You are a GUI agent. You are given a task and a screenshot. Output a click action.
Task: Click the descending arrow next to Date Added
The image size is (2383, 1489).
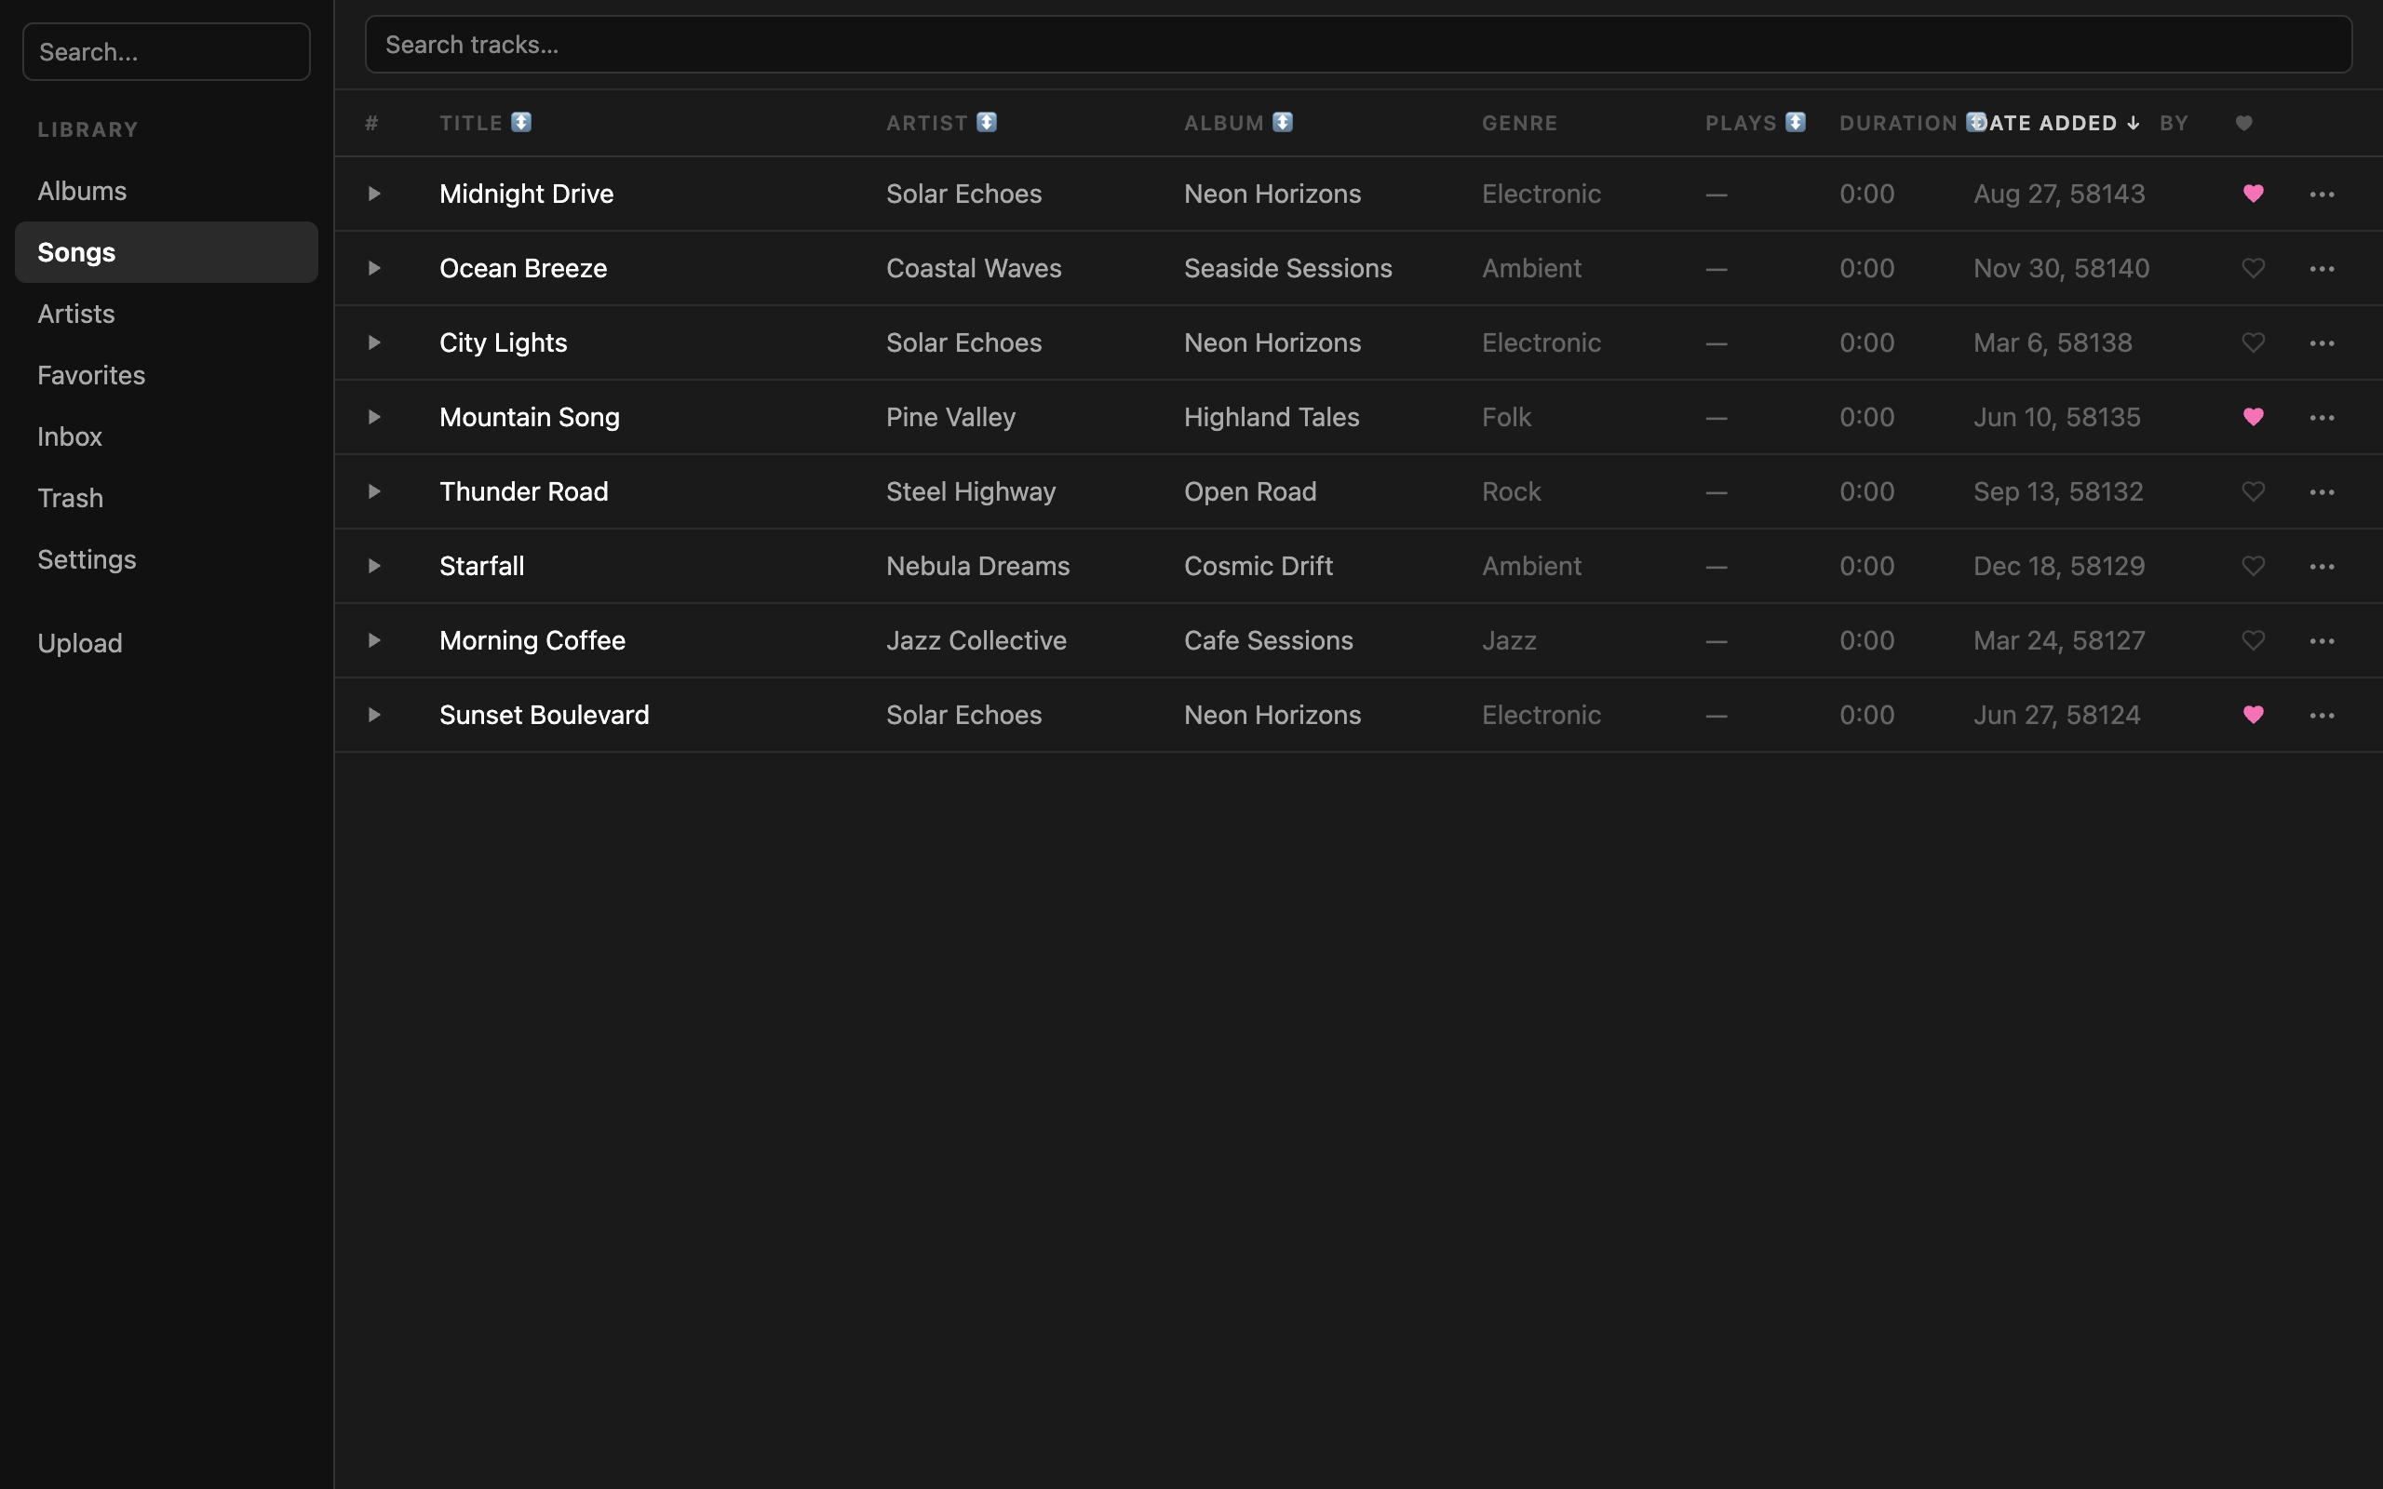pyautogui.click(x=2132, y=122)
